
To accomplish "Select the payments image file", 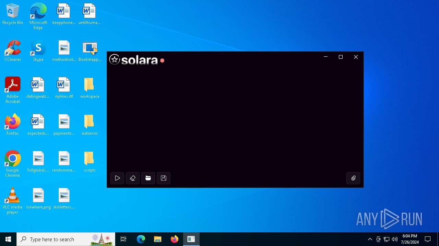I will point(64,125).
